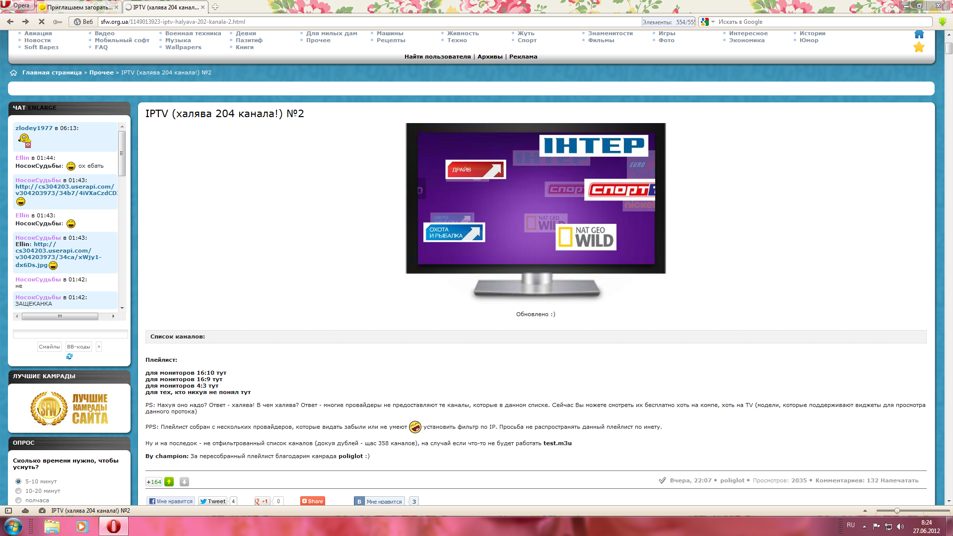Viewport: 953px width, 536px height.
Task: Open the Книги category link
Action: click(245, 47)
